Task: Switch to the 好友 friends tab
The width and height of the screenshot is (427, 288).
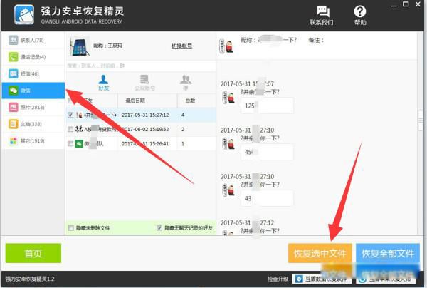Action: point(103,82)
